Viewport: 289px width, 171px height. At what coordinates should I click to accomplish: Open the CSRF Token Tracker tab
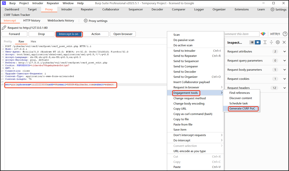[x=17, y=15]
